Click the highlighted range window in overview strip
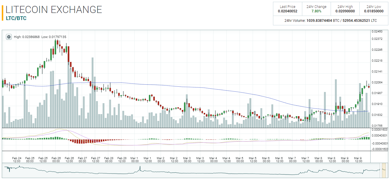Screen dimensions: 391x181 pyautogui.click(x=384, y=170)
